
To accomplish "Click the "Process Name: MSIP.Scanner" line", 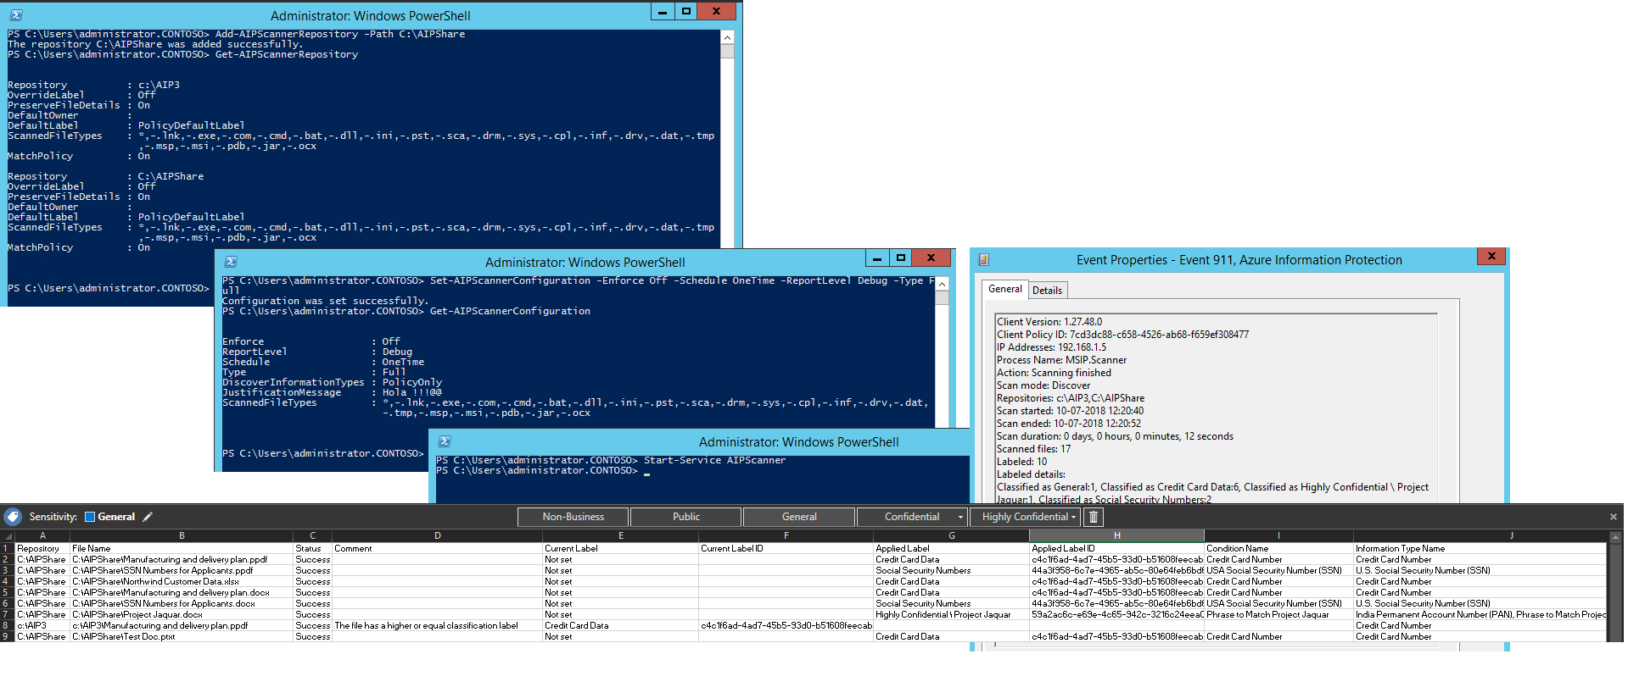I will point(1061,360).
